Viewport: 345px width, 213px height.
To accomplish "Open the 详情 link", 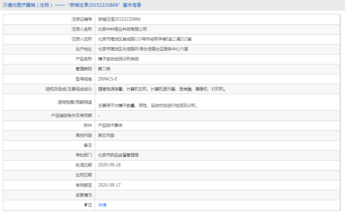I will point(102,205).
